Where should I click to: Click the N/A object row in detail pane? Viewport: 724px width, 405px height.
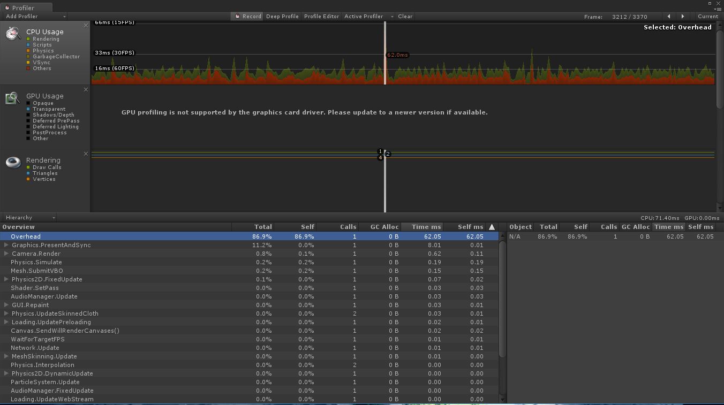(x=615, y=236)
